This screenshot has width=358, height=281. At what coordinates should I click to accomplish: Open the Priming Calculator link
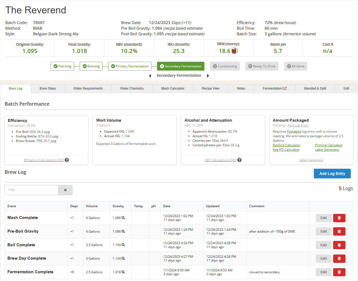click(329, 145)
